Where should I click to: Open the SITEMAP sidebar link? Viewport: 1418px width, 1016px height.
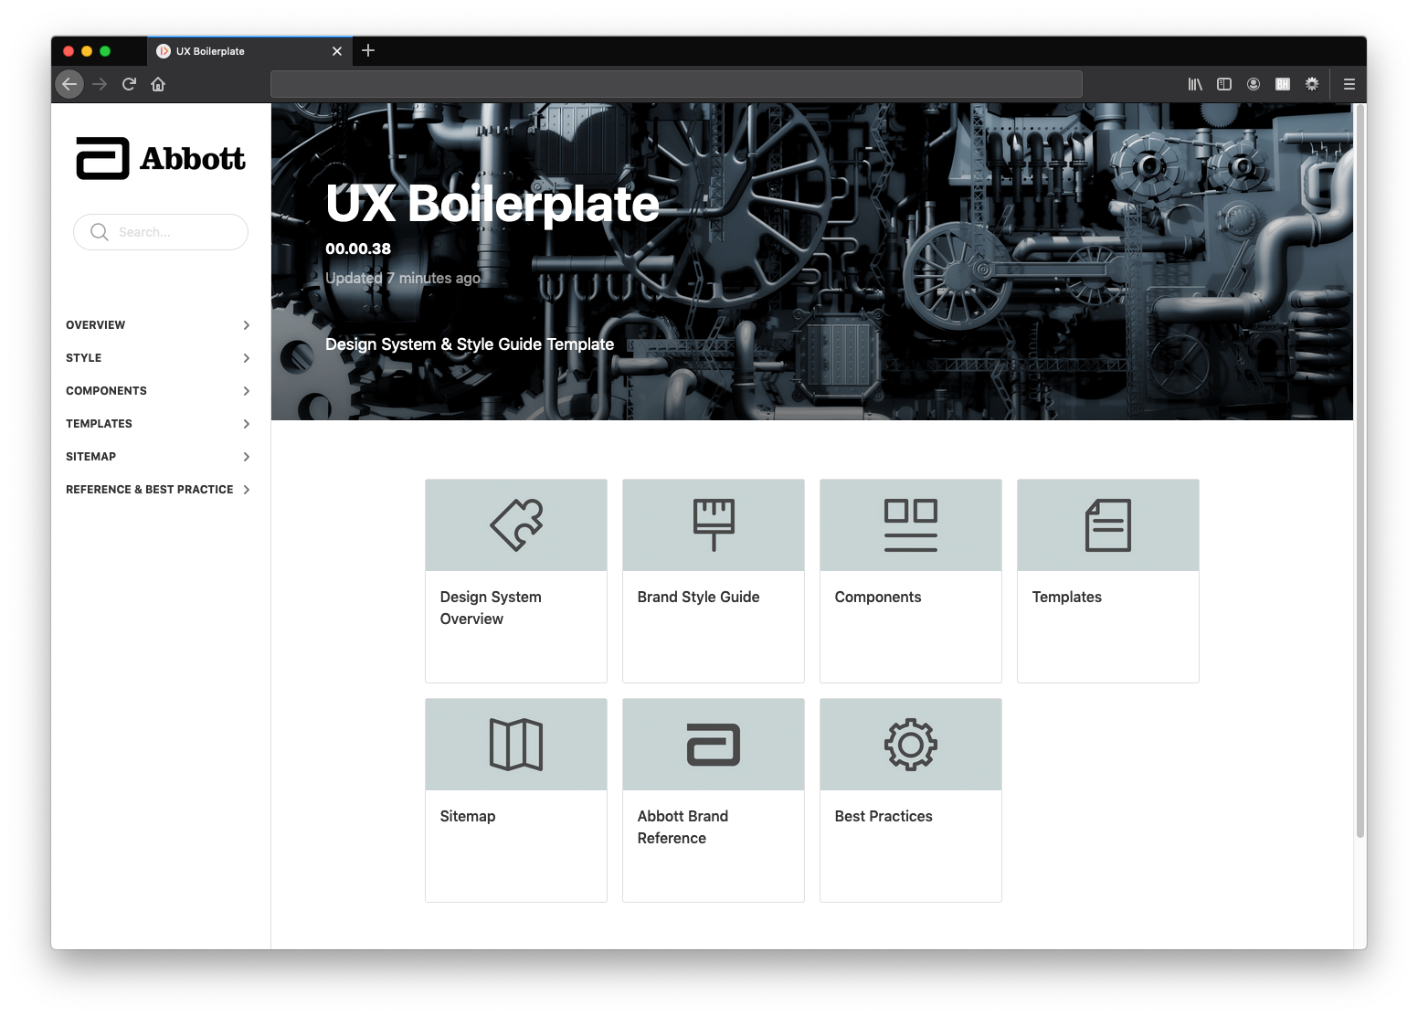(x=90, y=456)
